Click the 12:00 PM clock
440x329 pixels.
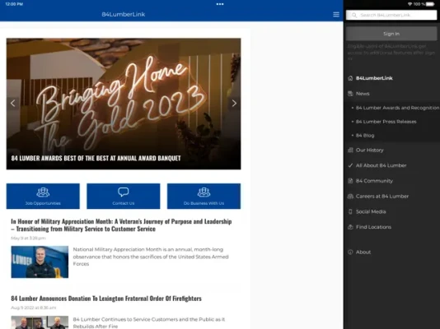pos(14,4)
